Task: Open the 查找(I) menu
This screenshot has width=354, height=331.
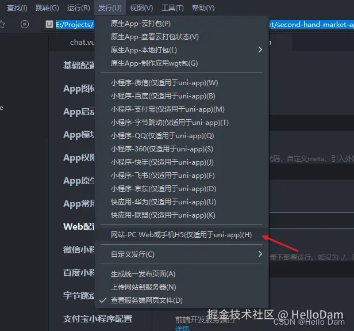Action: pos(17,8)
